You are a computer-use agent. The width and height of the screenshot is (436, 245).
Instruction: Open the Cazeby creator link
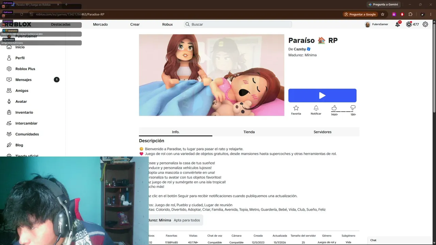pos(300,49)
